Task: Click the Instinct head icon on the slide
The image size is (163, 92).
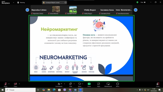Action: tap(67, 68)
